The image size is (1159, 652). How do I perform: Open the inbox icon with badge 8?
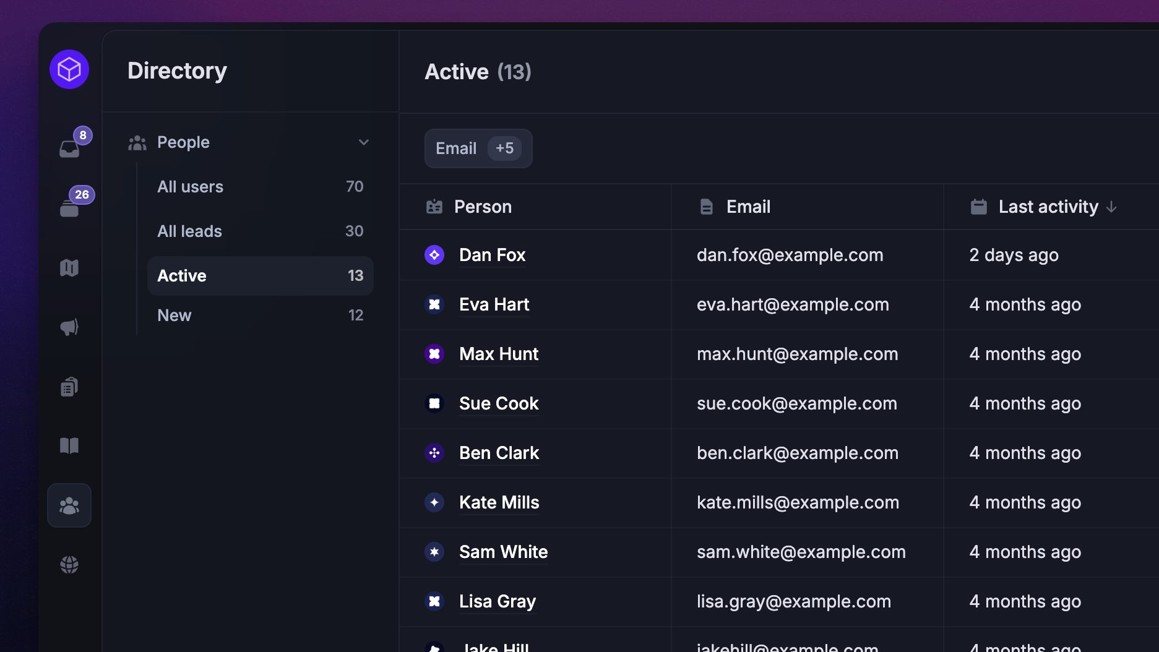(x=70, y=148)
